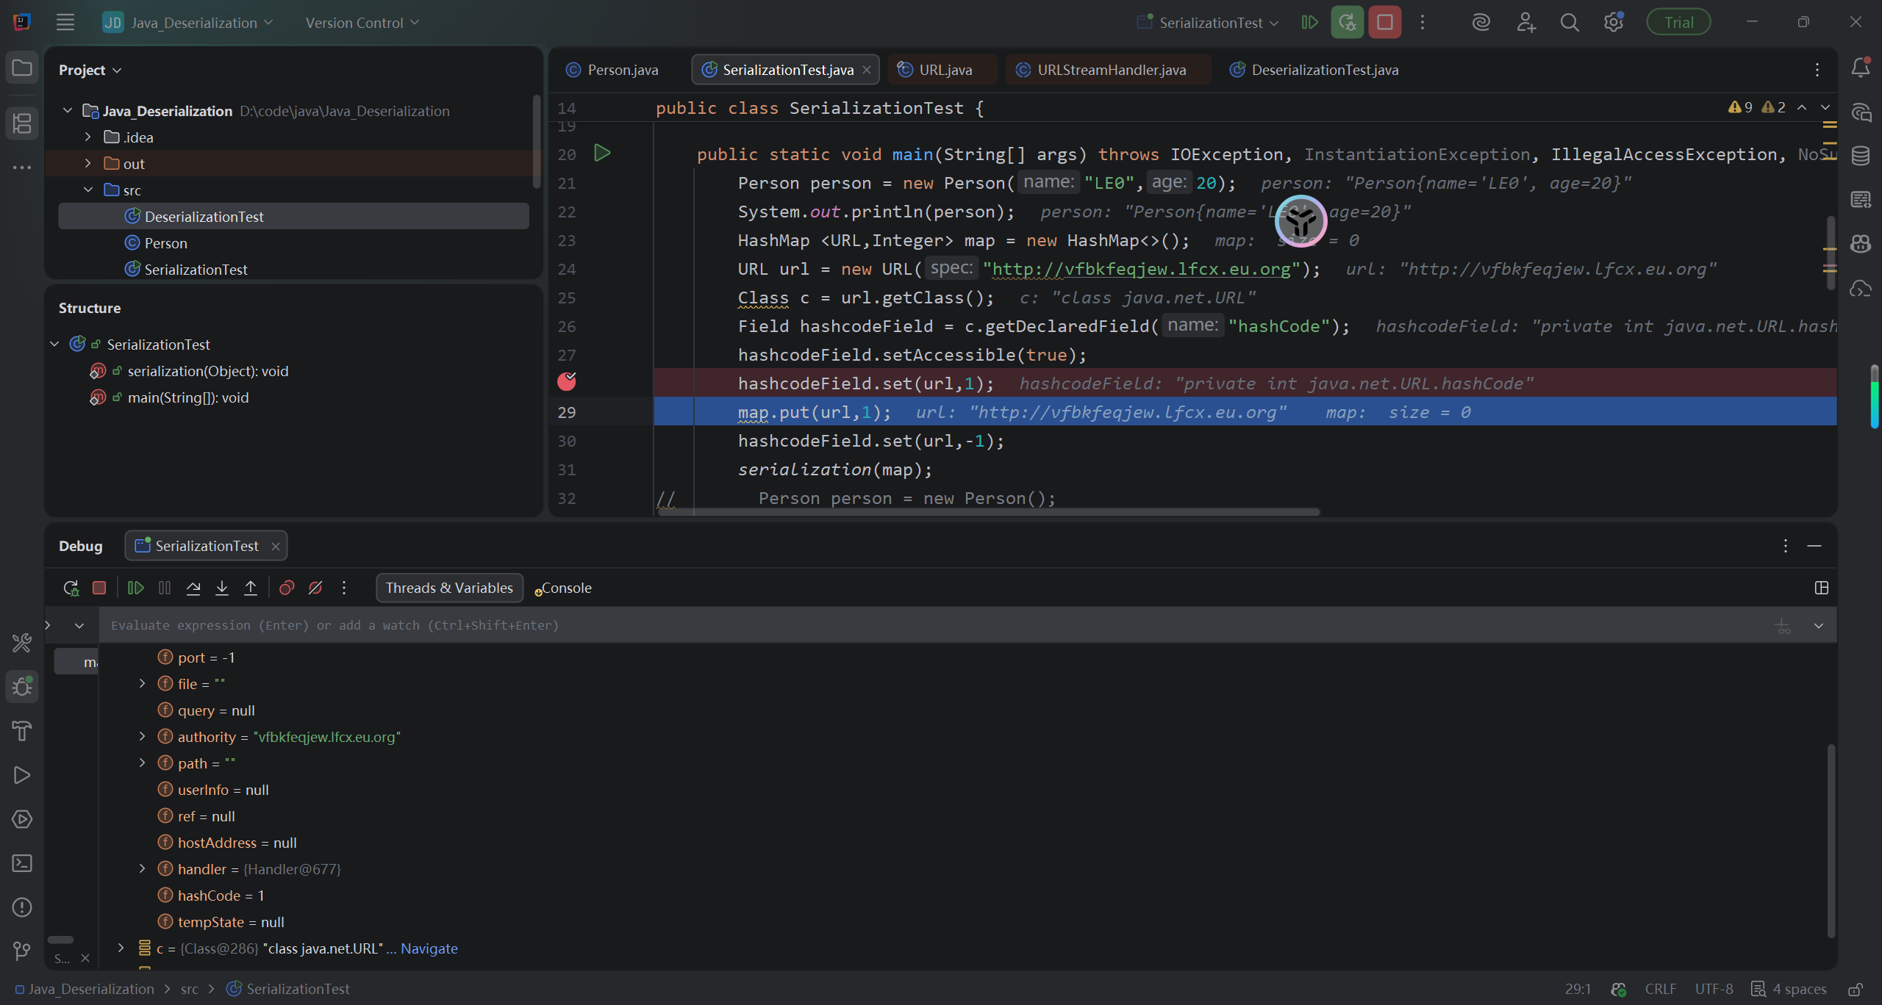1882x1005 pixels.
Task: Click the Step Out debug icon
Action: [x=251, y=588]
